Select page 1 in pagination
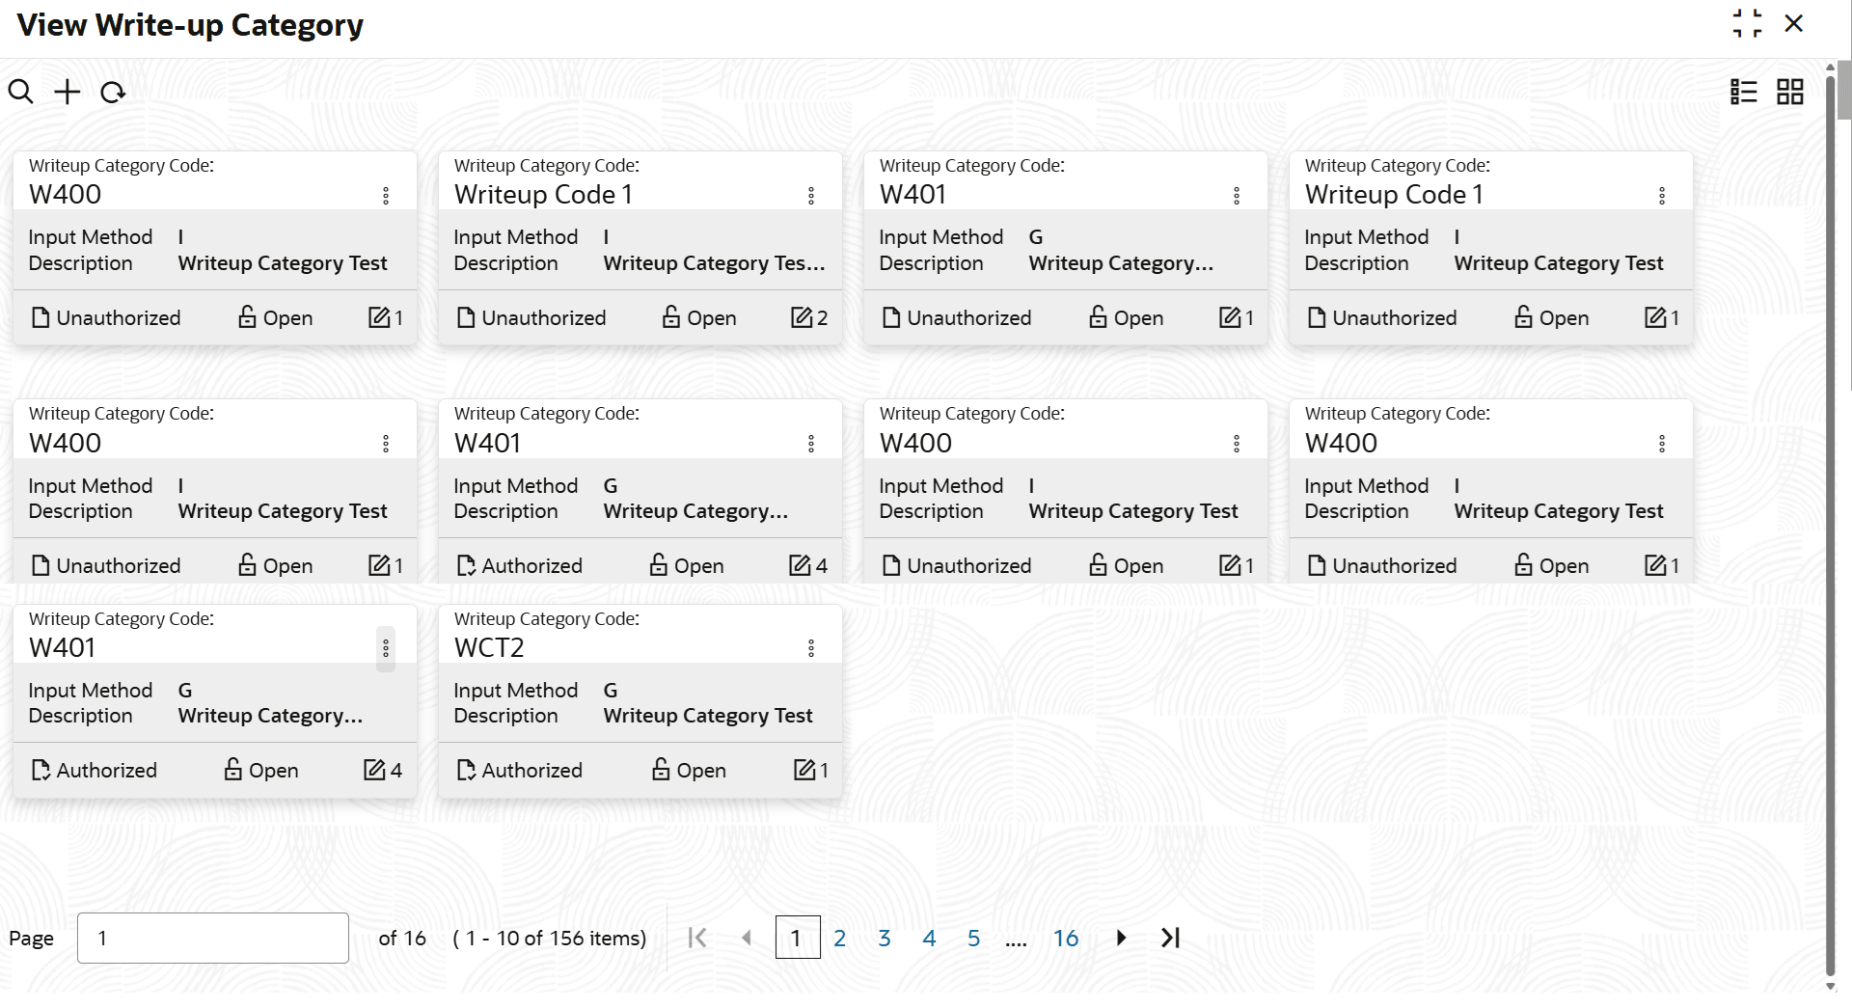Image resolution: width=1852 pixels, height=1008 pixels. [x=798, y=938]
